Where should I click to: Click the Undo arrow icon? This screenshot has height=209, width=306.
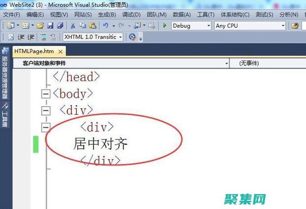tap(106, 26)
